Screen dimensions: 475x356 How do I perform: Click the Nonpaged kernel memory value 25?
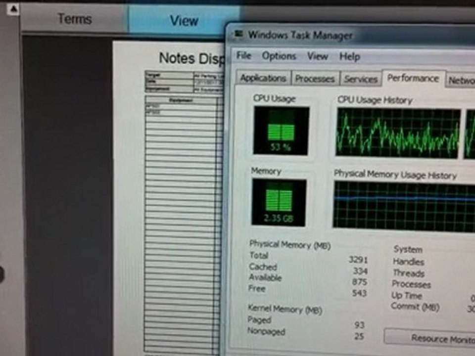point(359,336)
